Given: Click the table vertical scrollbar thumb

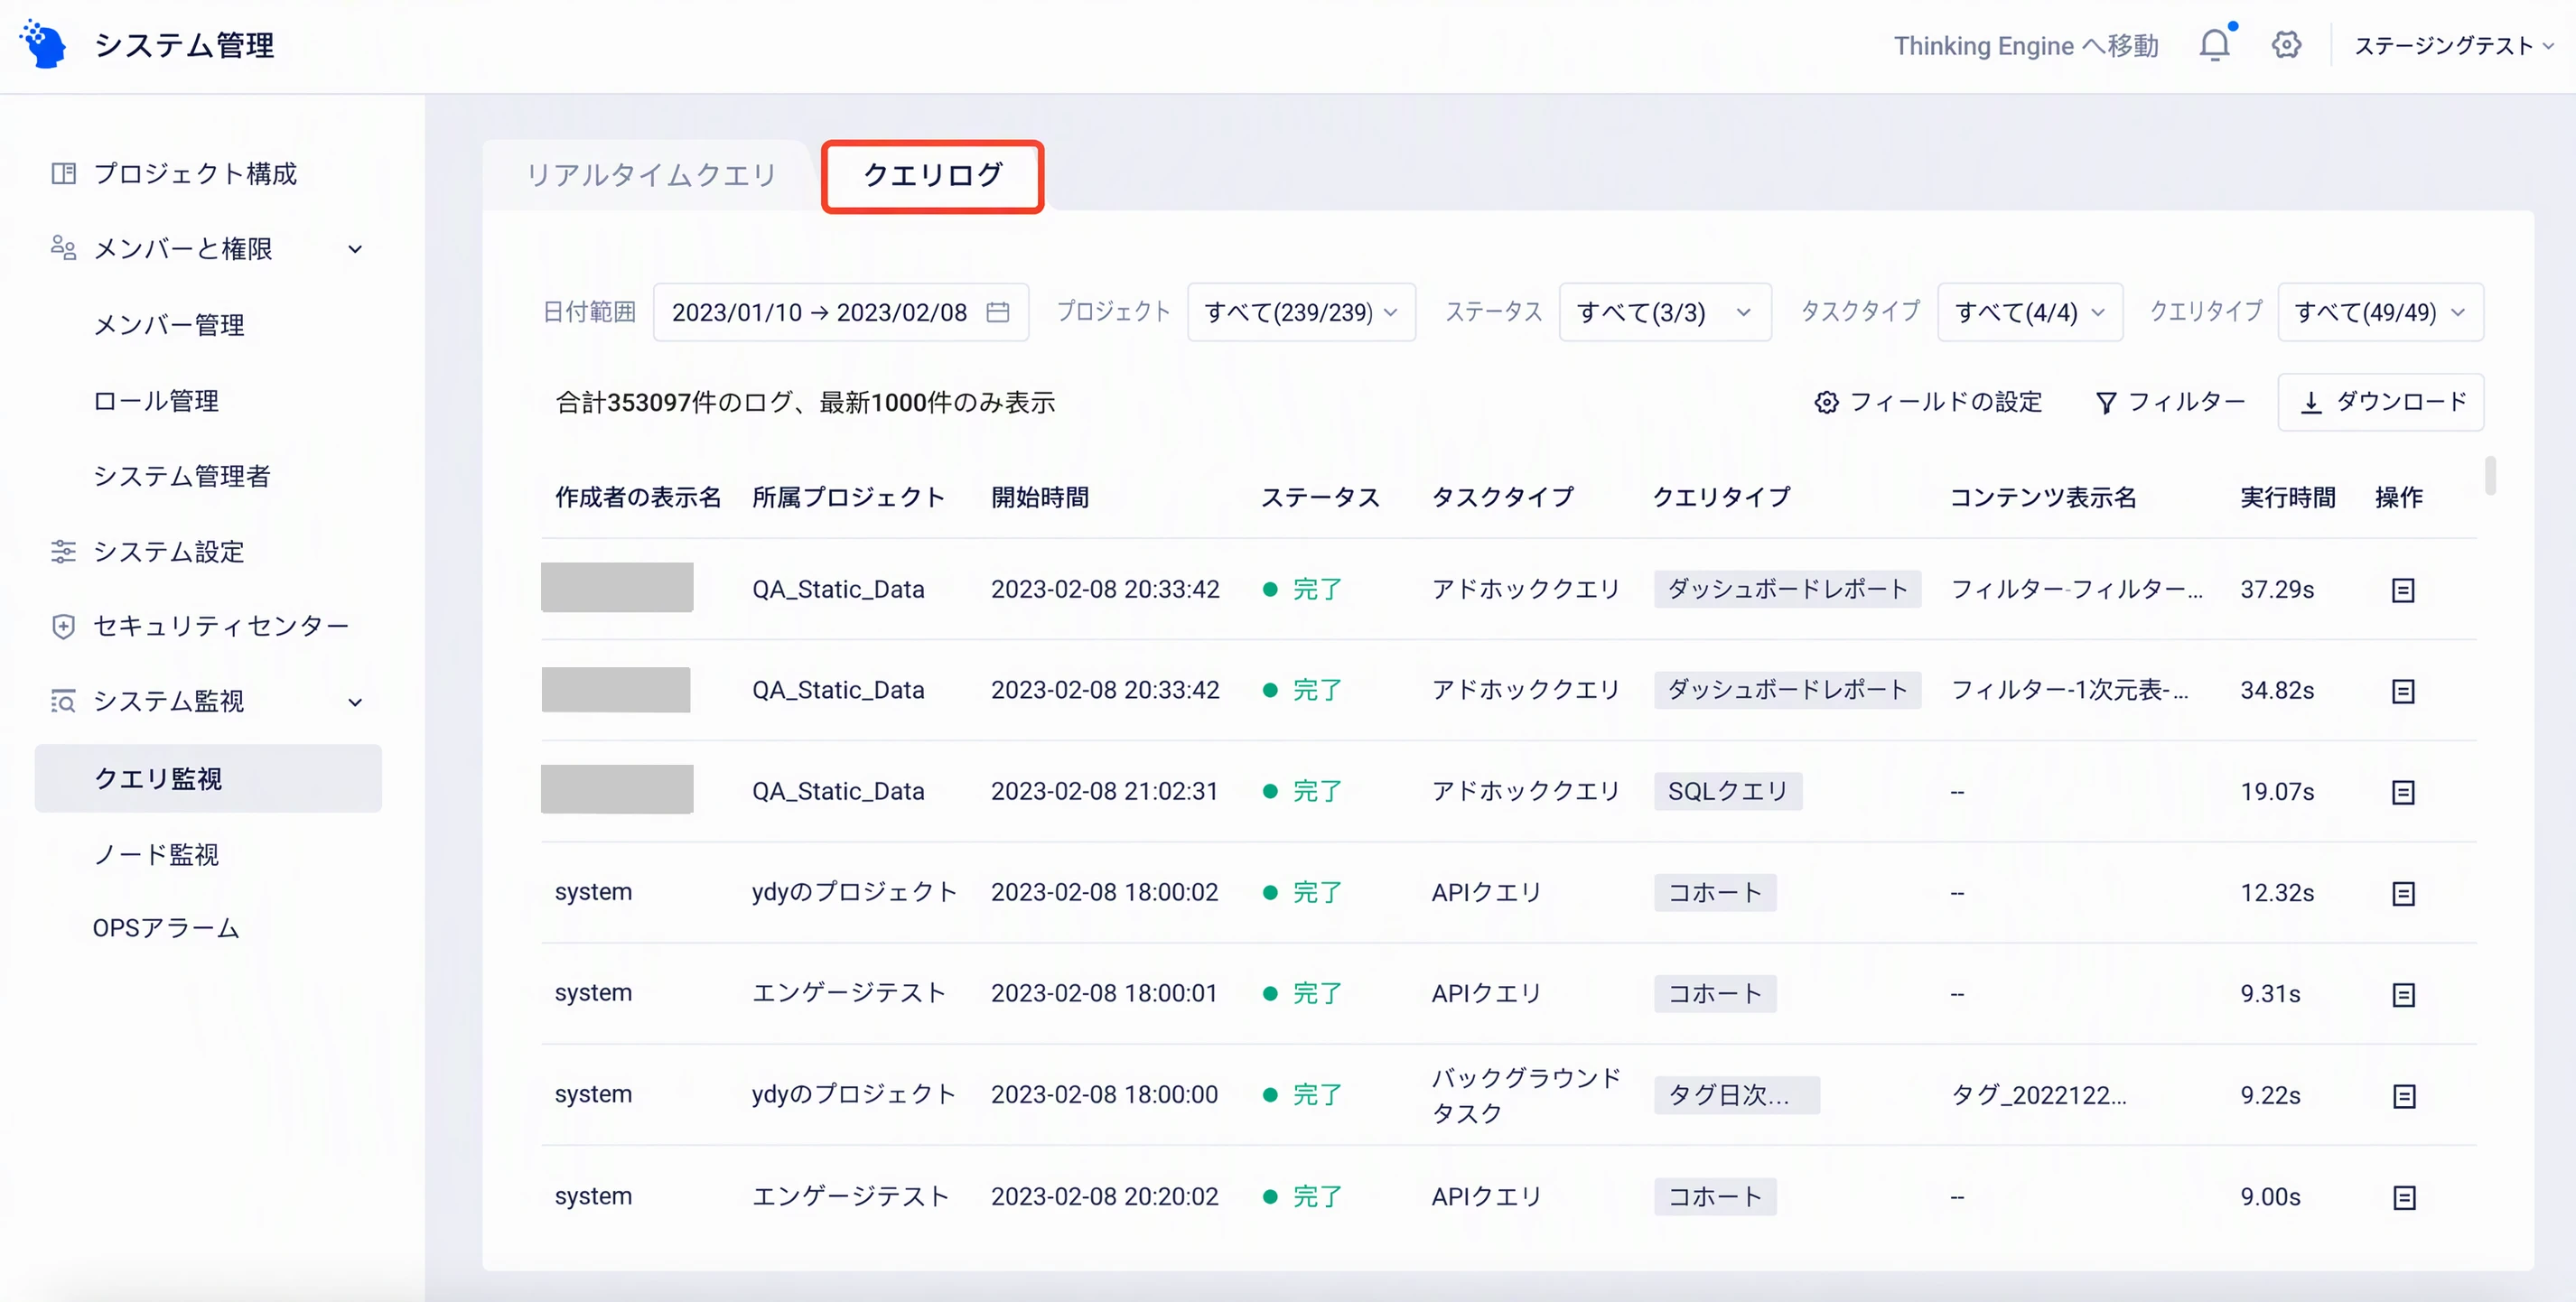Looking at the screenshot, I should [x=2489, y=475].
